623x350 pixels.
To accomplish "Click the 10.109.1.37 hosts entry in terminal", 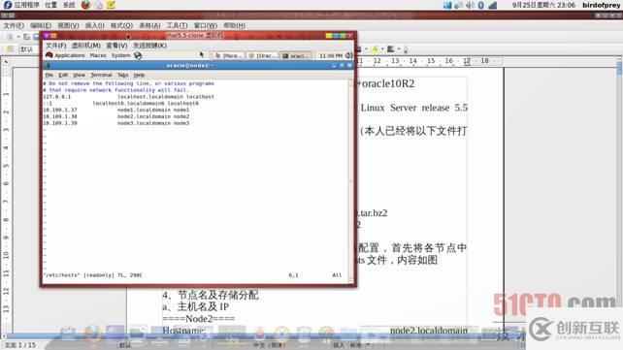I will point(60,110).
